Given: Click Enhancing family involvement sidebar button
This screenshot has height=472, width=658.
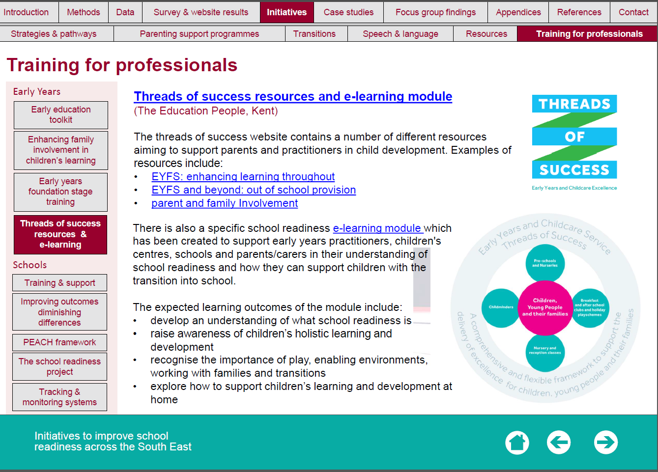Looking at the screenshot, I should 61,150.
